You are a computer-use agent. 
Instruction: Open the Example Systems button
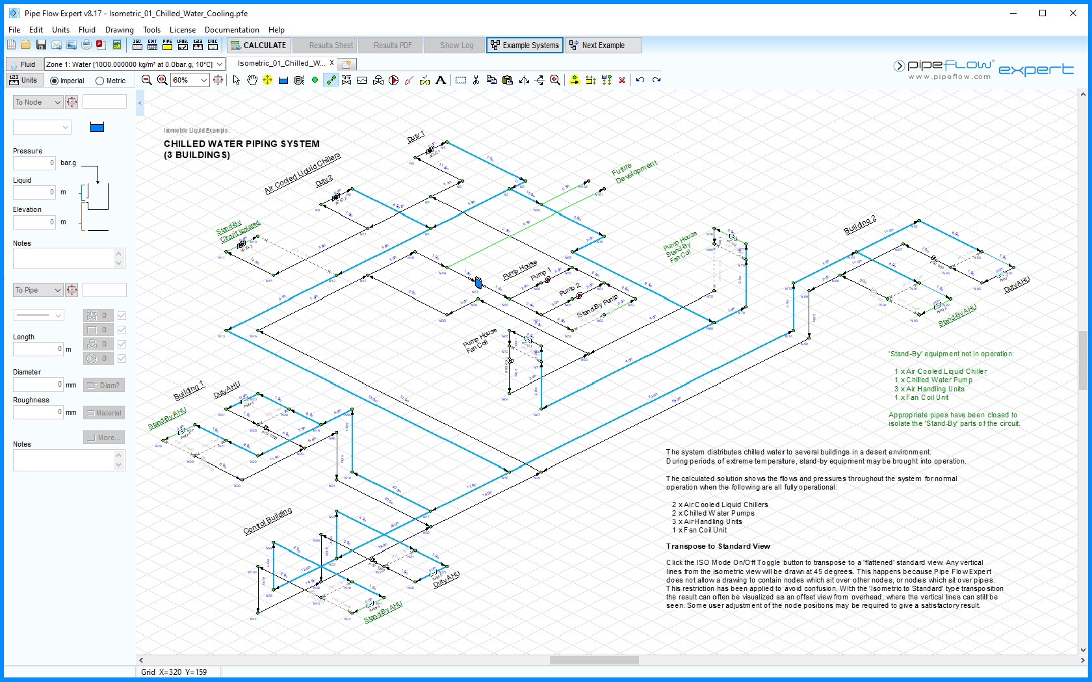click(525, 46)
